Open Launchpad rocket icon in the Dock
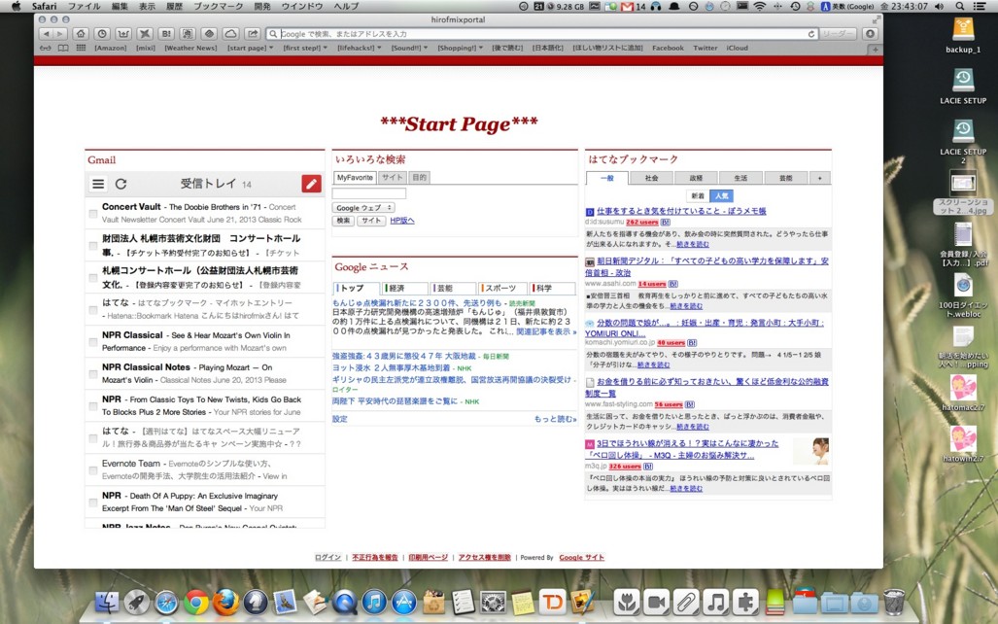The width and height of the screenshot is (998, 624). 136,602
